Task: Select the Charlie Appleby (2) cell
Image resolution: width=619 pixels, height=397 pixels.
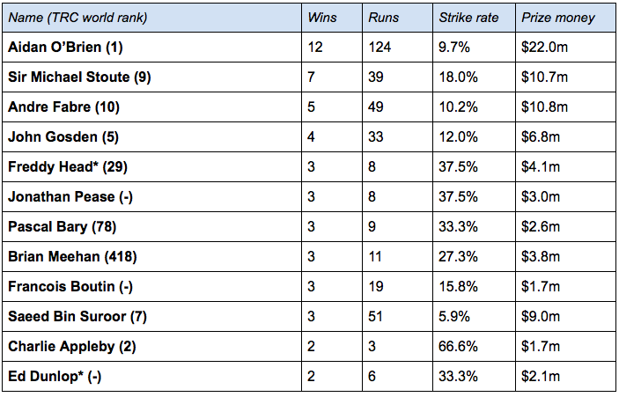Action: (x=152, y=347)
